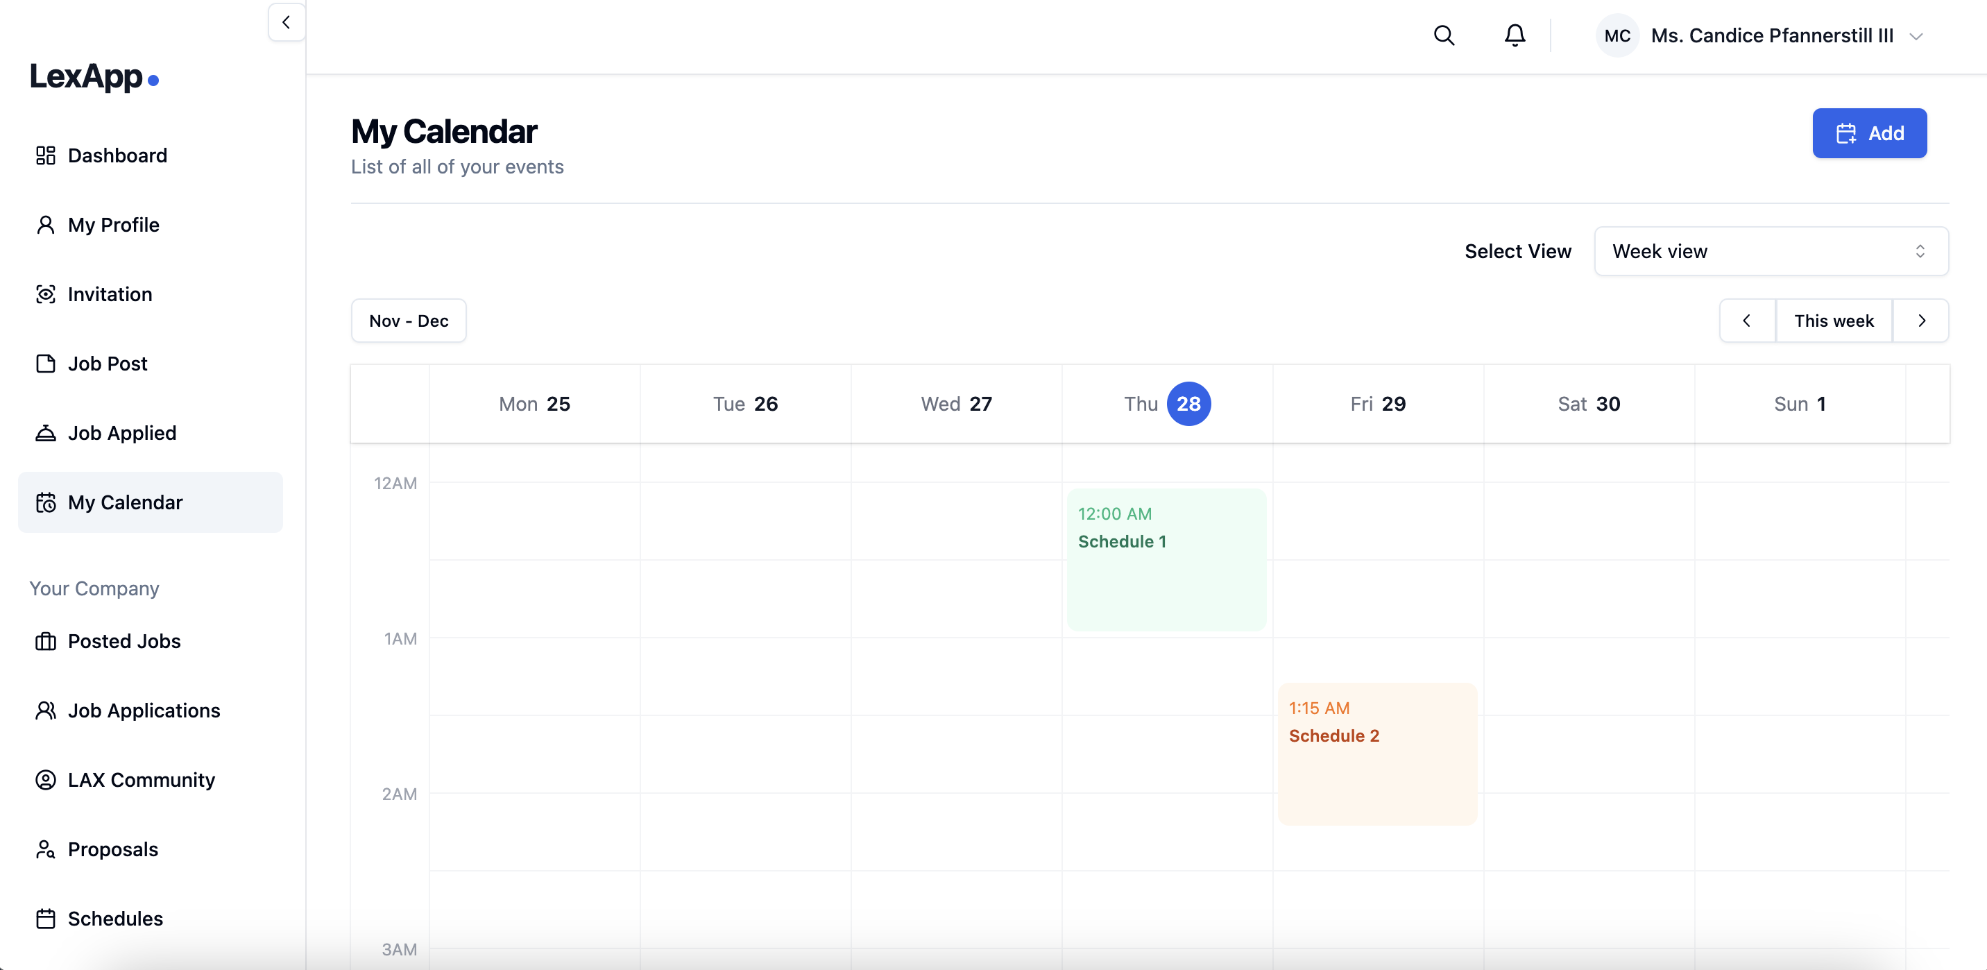Open the Week view dropdown

coord(1771,252)
